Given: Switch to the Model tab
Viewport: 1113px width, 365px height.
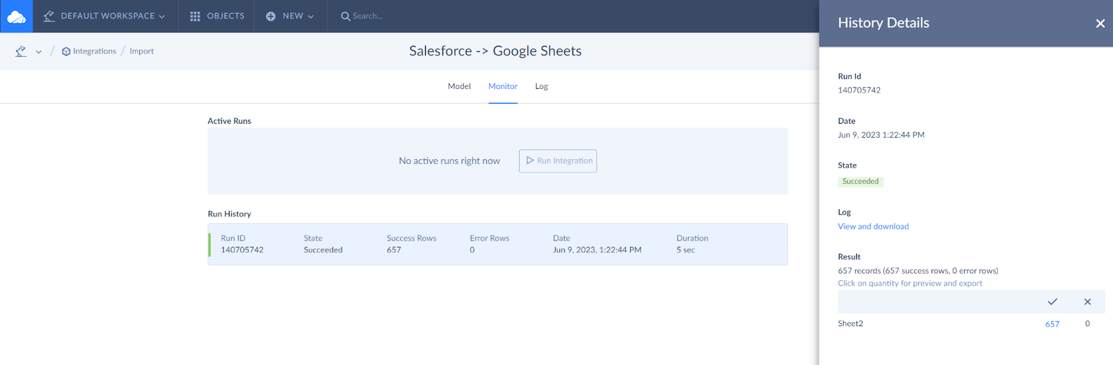Looking at the screenshot, I should (x=459, y=86).
